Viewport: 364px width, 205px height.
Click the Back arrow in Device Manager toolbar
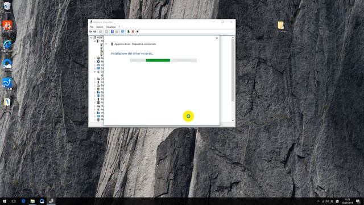tap(90, 32)
